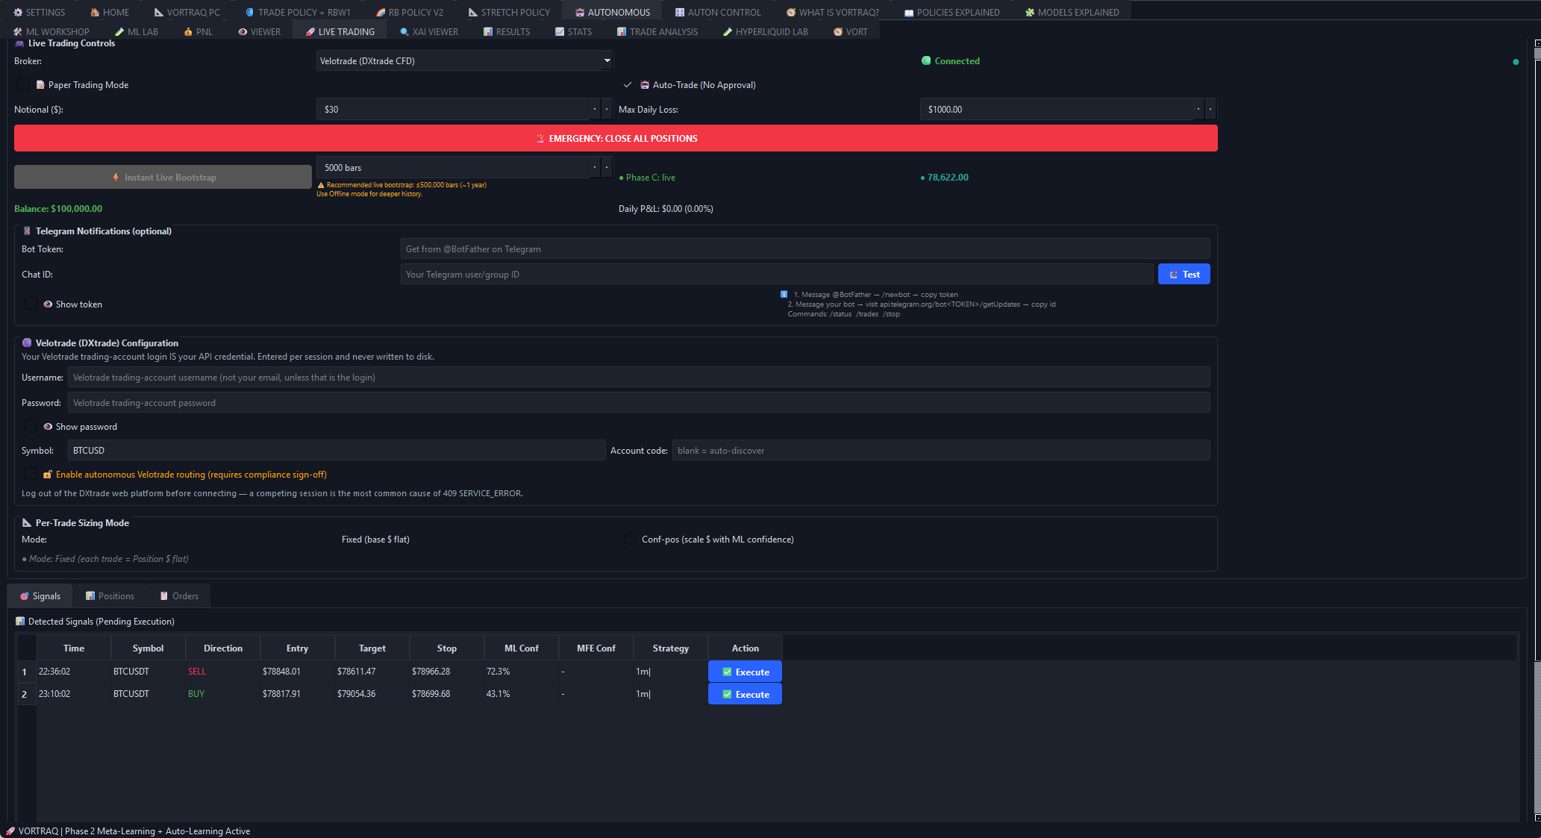Select the Signals tab

[x=40, y=595]
